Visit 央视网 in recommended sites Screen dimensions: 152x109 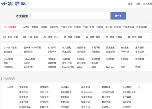tap(44, 27)
